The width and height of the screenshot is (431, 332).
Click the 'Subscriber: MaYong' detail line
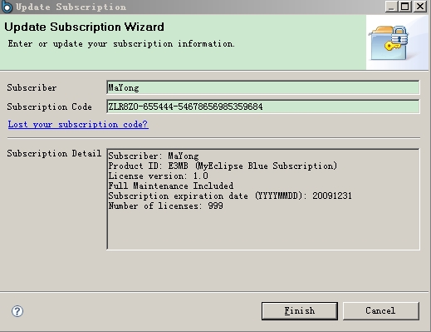coord(154,156)
